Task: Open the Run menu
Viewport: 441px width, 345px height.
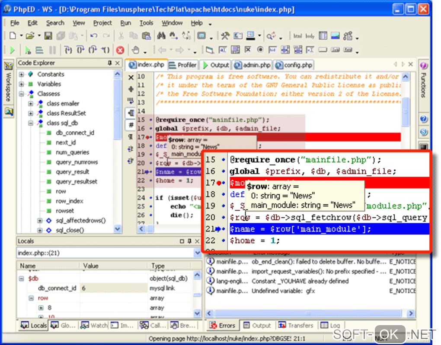Action: (x=125, y=23)
